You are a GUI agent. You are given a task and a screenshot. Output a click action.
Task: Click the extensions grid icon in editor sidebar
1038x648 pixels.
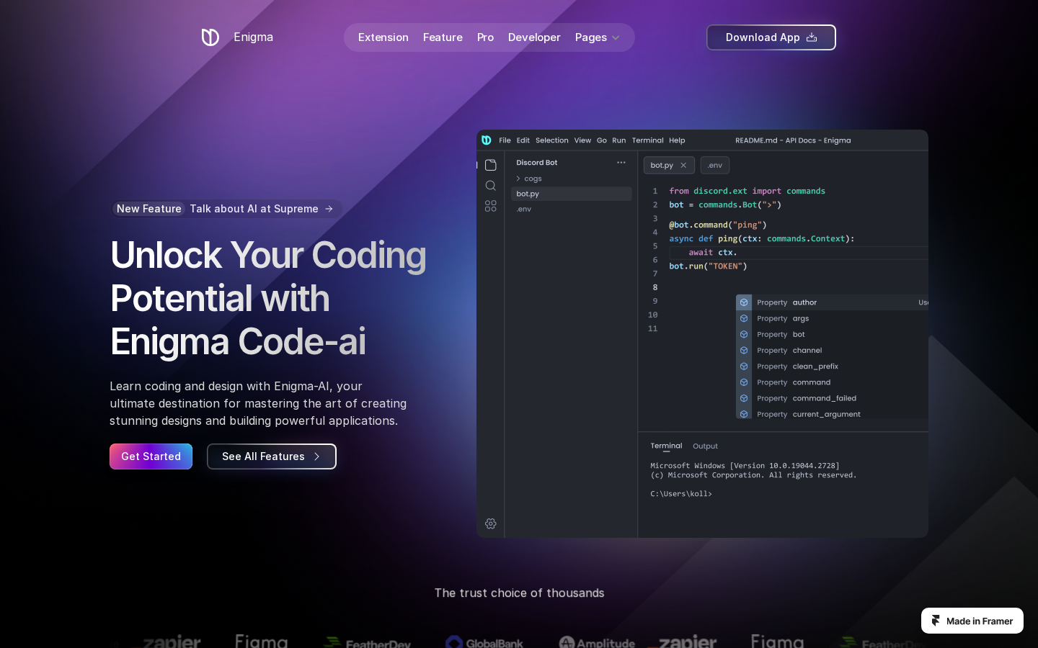pos(491,206)
